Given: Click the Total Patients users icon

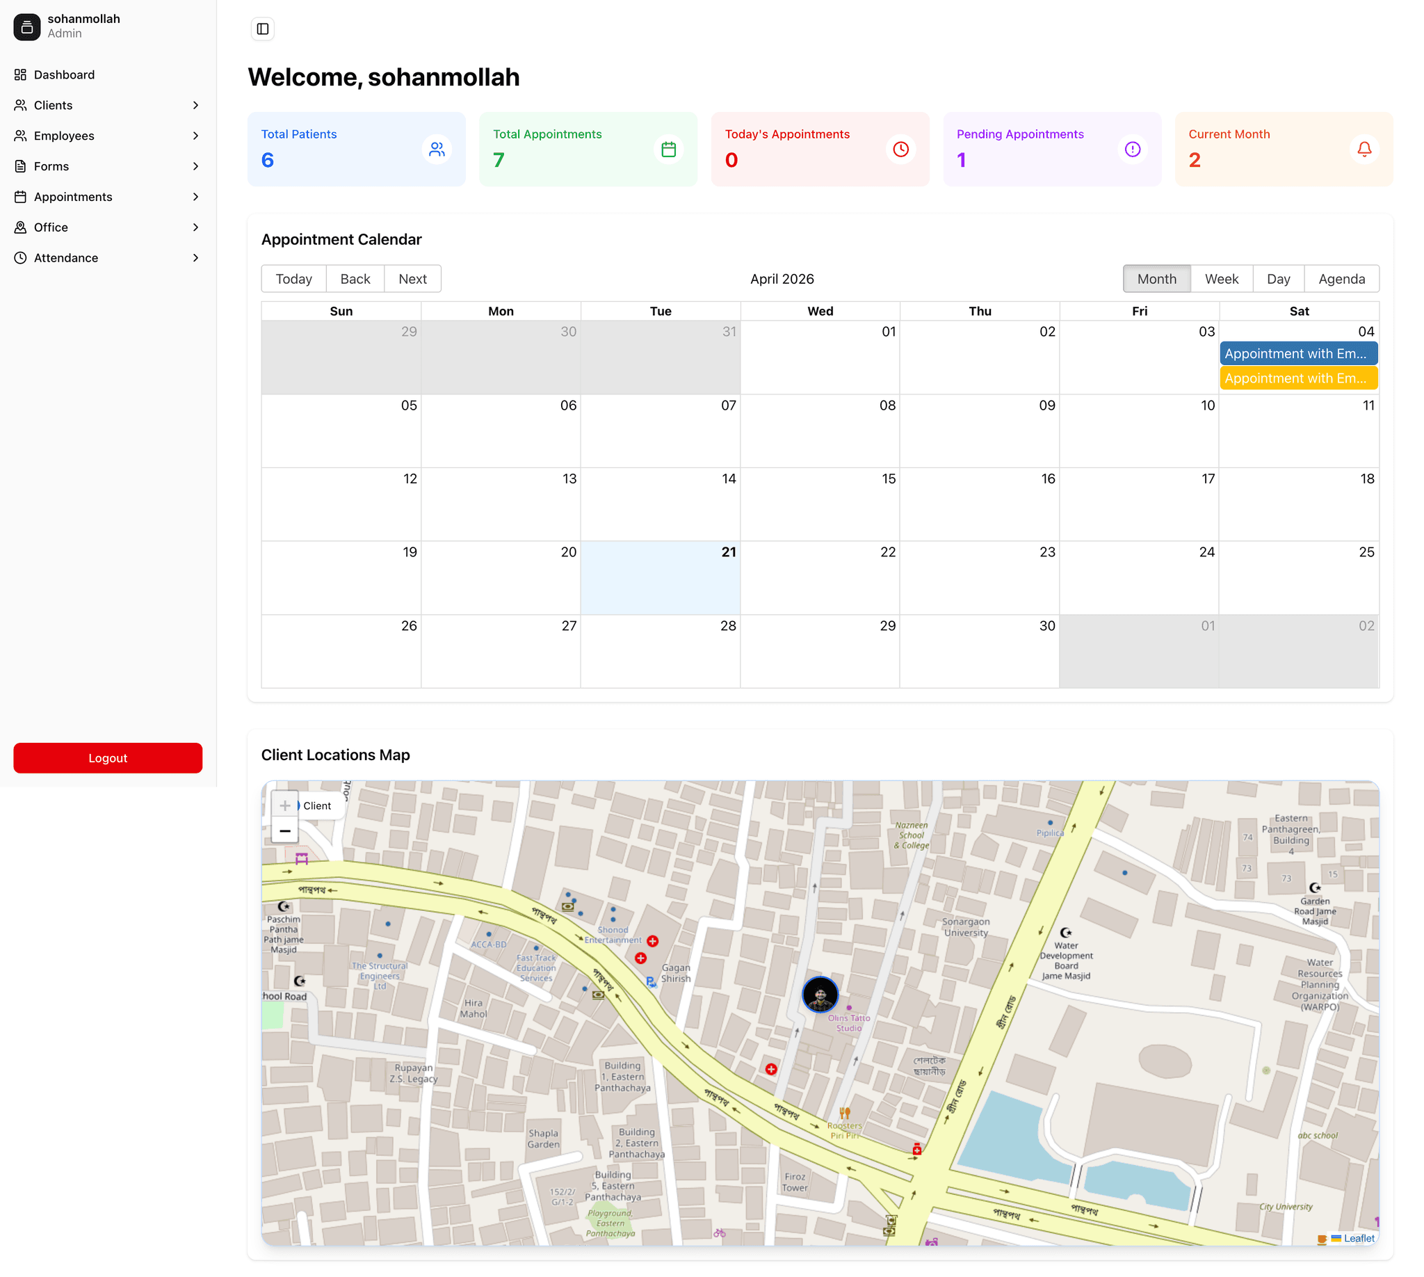Looking at the screenshot, I should pyautogui.click(x=437, y=150).
